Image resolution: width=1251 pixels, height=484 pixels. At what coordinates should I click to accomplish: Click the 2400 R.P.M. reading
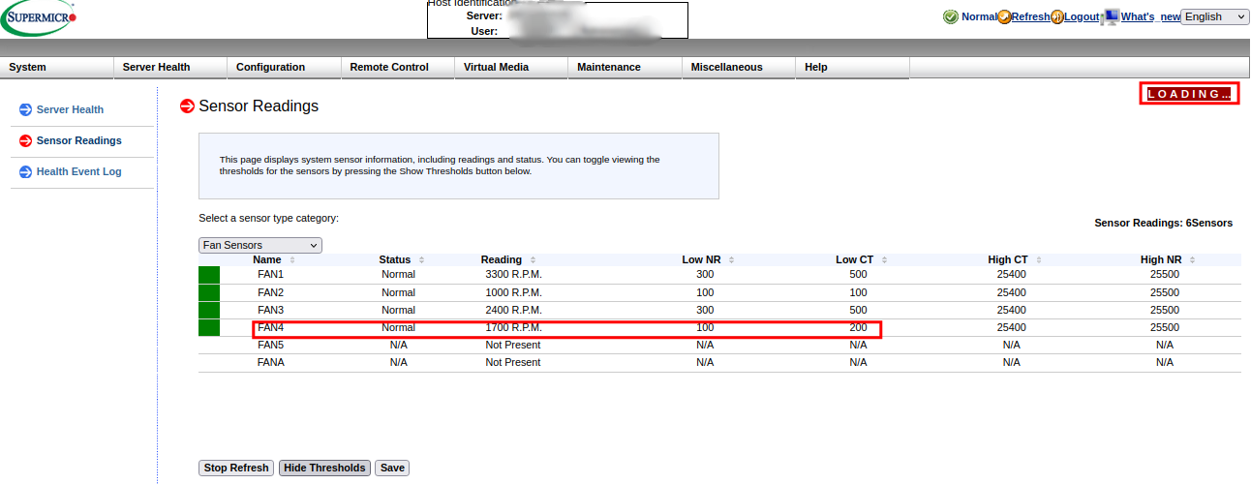point(513,310)
